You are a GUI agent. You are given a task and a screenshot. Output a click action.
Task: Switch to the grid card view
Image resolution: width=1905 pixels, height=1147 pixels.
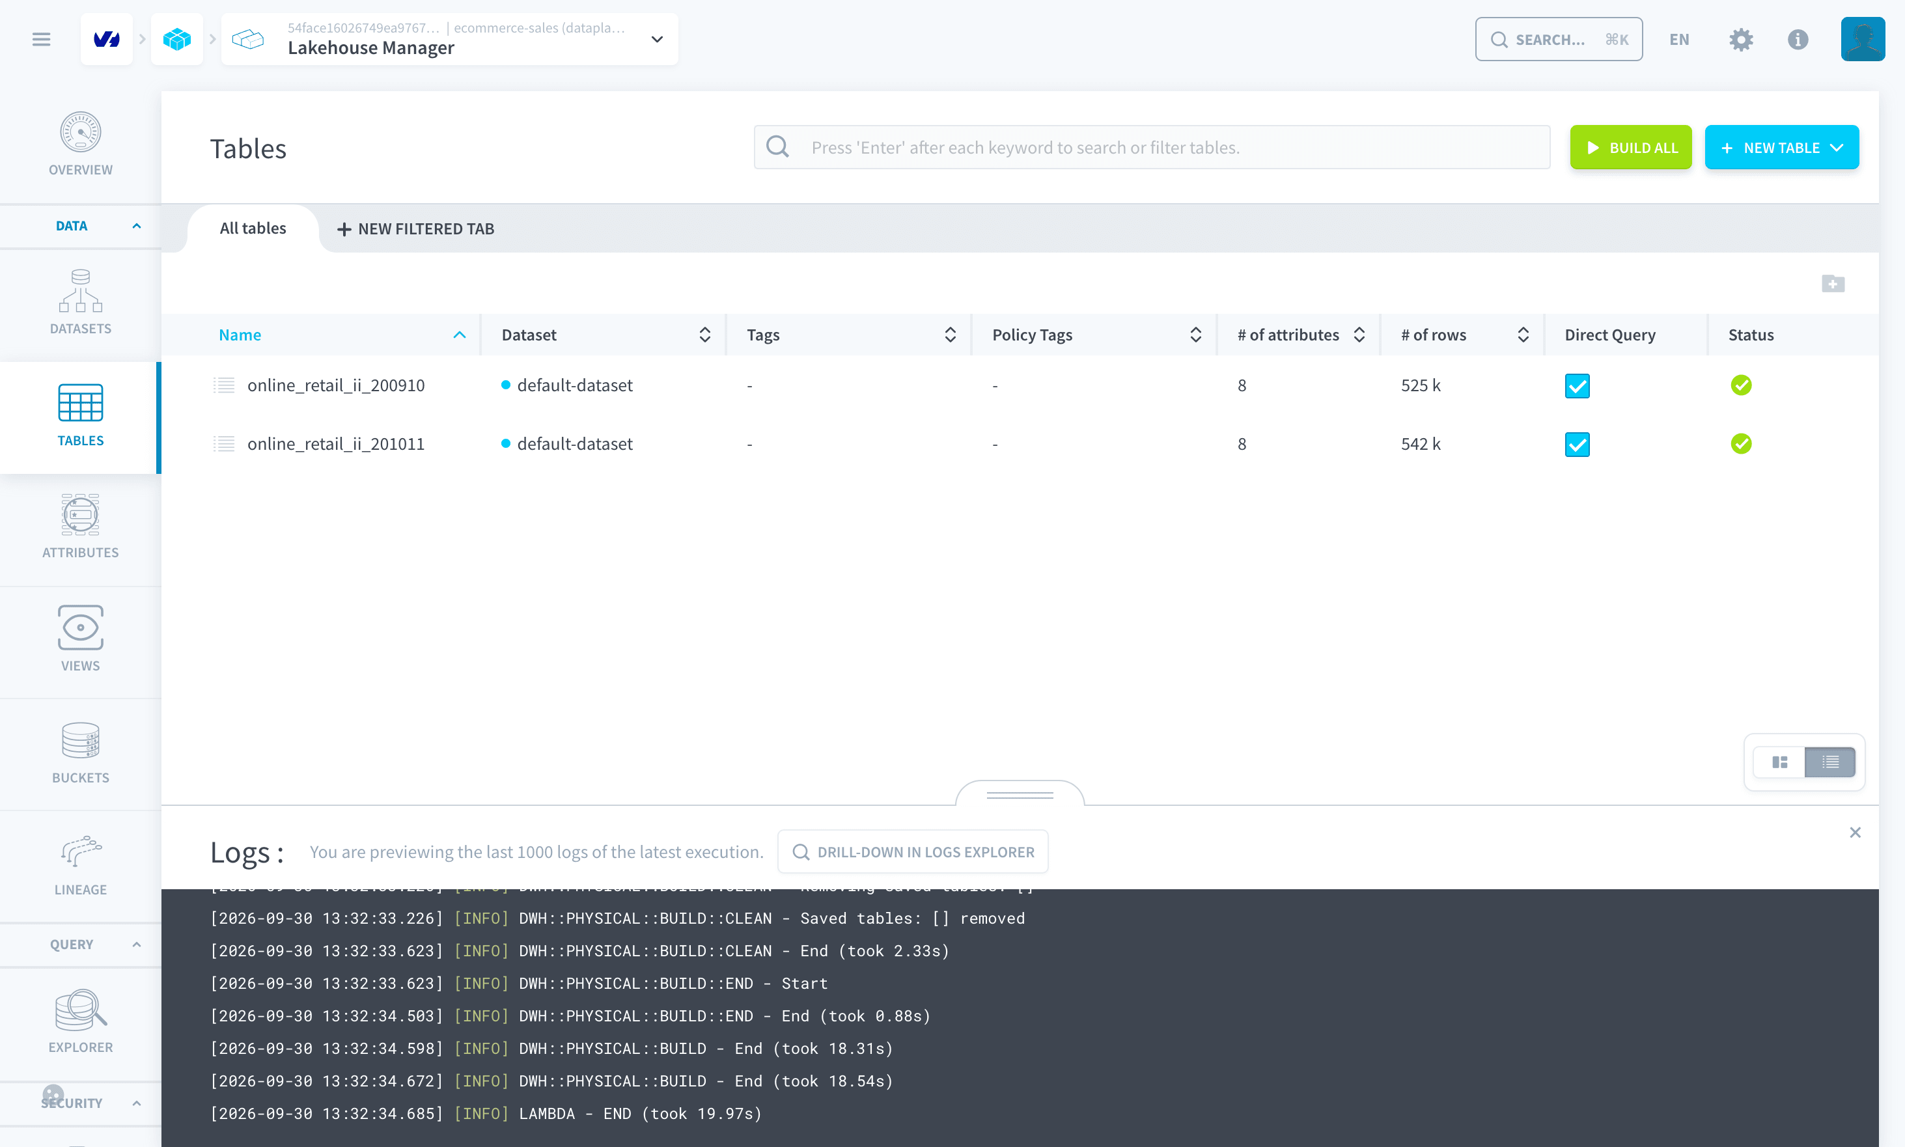(x=1780, y=762)
